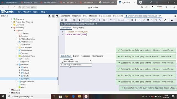
Task: Click the Stop query square icon
Action: point(132,20)
